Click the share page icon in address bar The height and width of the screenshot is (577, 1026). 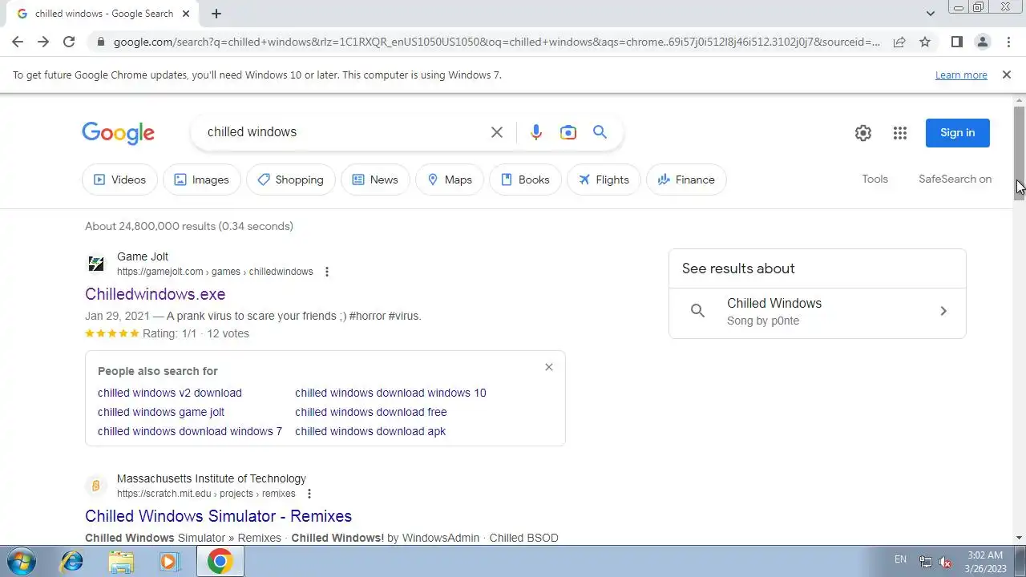pos(899,42)
